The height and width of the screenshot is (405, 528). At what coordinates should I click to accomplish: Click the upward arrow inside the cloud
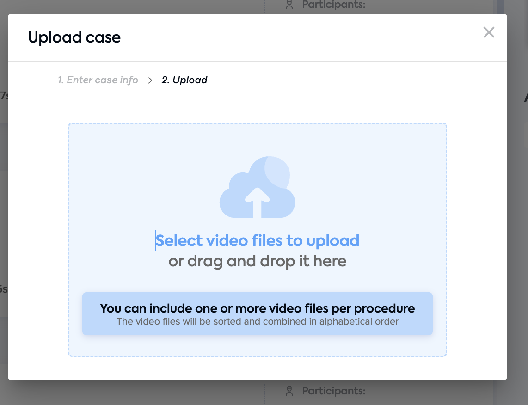(x=257, y=202)
